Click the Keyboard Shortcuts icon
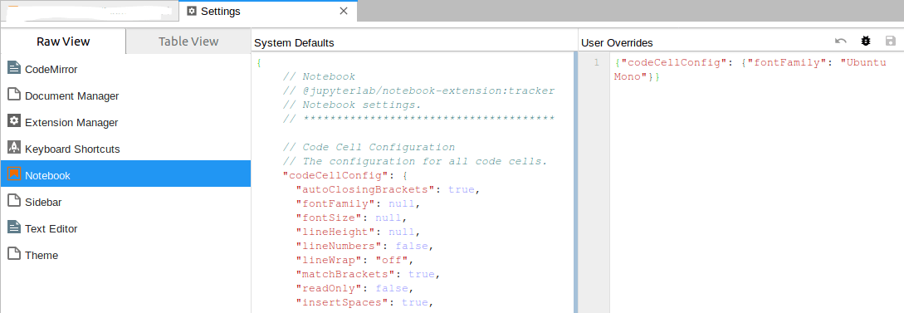Screen dimensions: 904x313 [14, 148]
